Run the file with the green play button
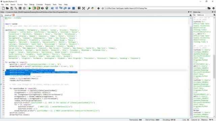 click(30, 8)
